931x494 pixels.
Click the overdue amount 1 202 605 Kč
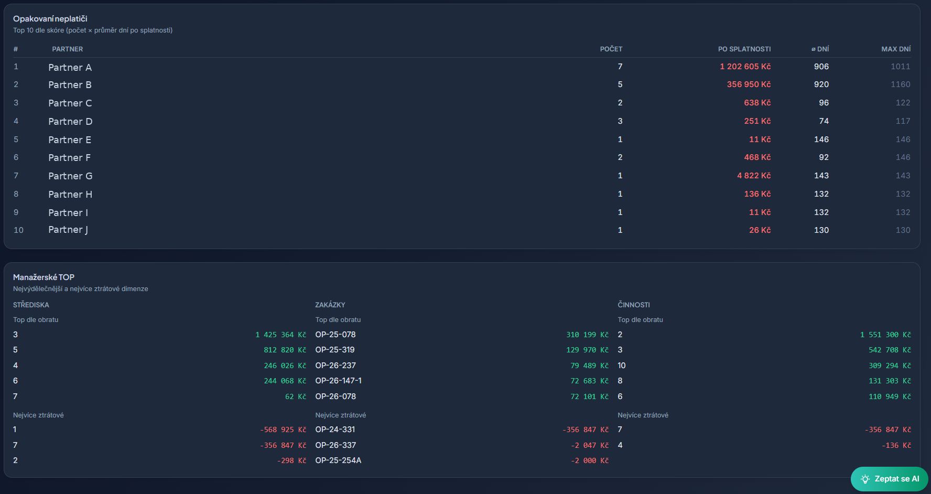click(745, 67)
